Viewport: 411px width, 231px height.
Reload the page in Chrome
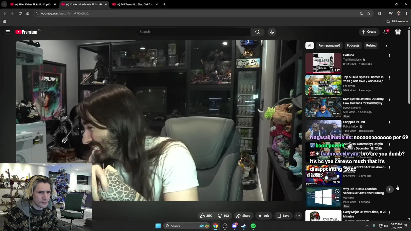[20, 13]
